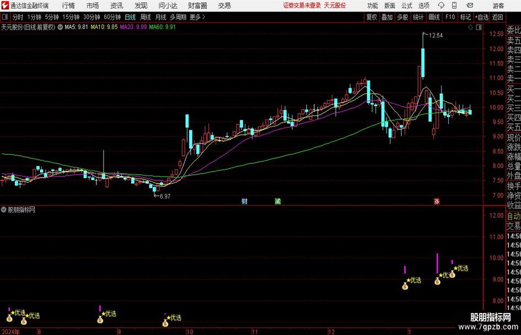Open the 财富圈 menu
This screenshot has height=335, width=521.
(197, 6)
